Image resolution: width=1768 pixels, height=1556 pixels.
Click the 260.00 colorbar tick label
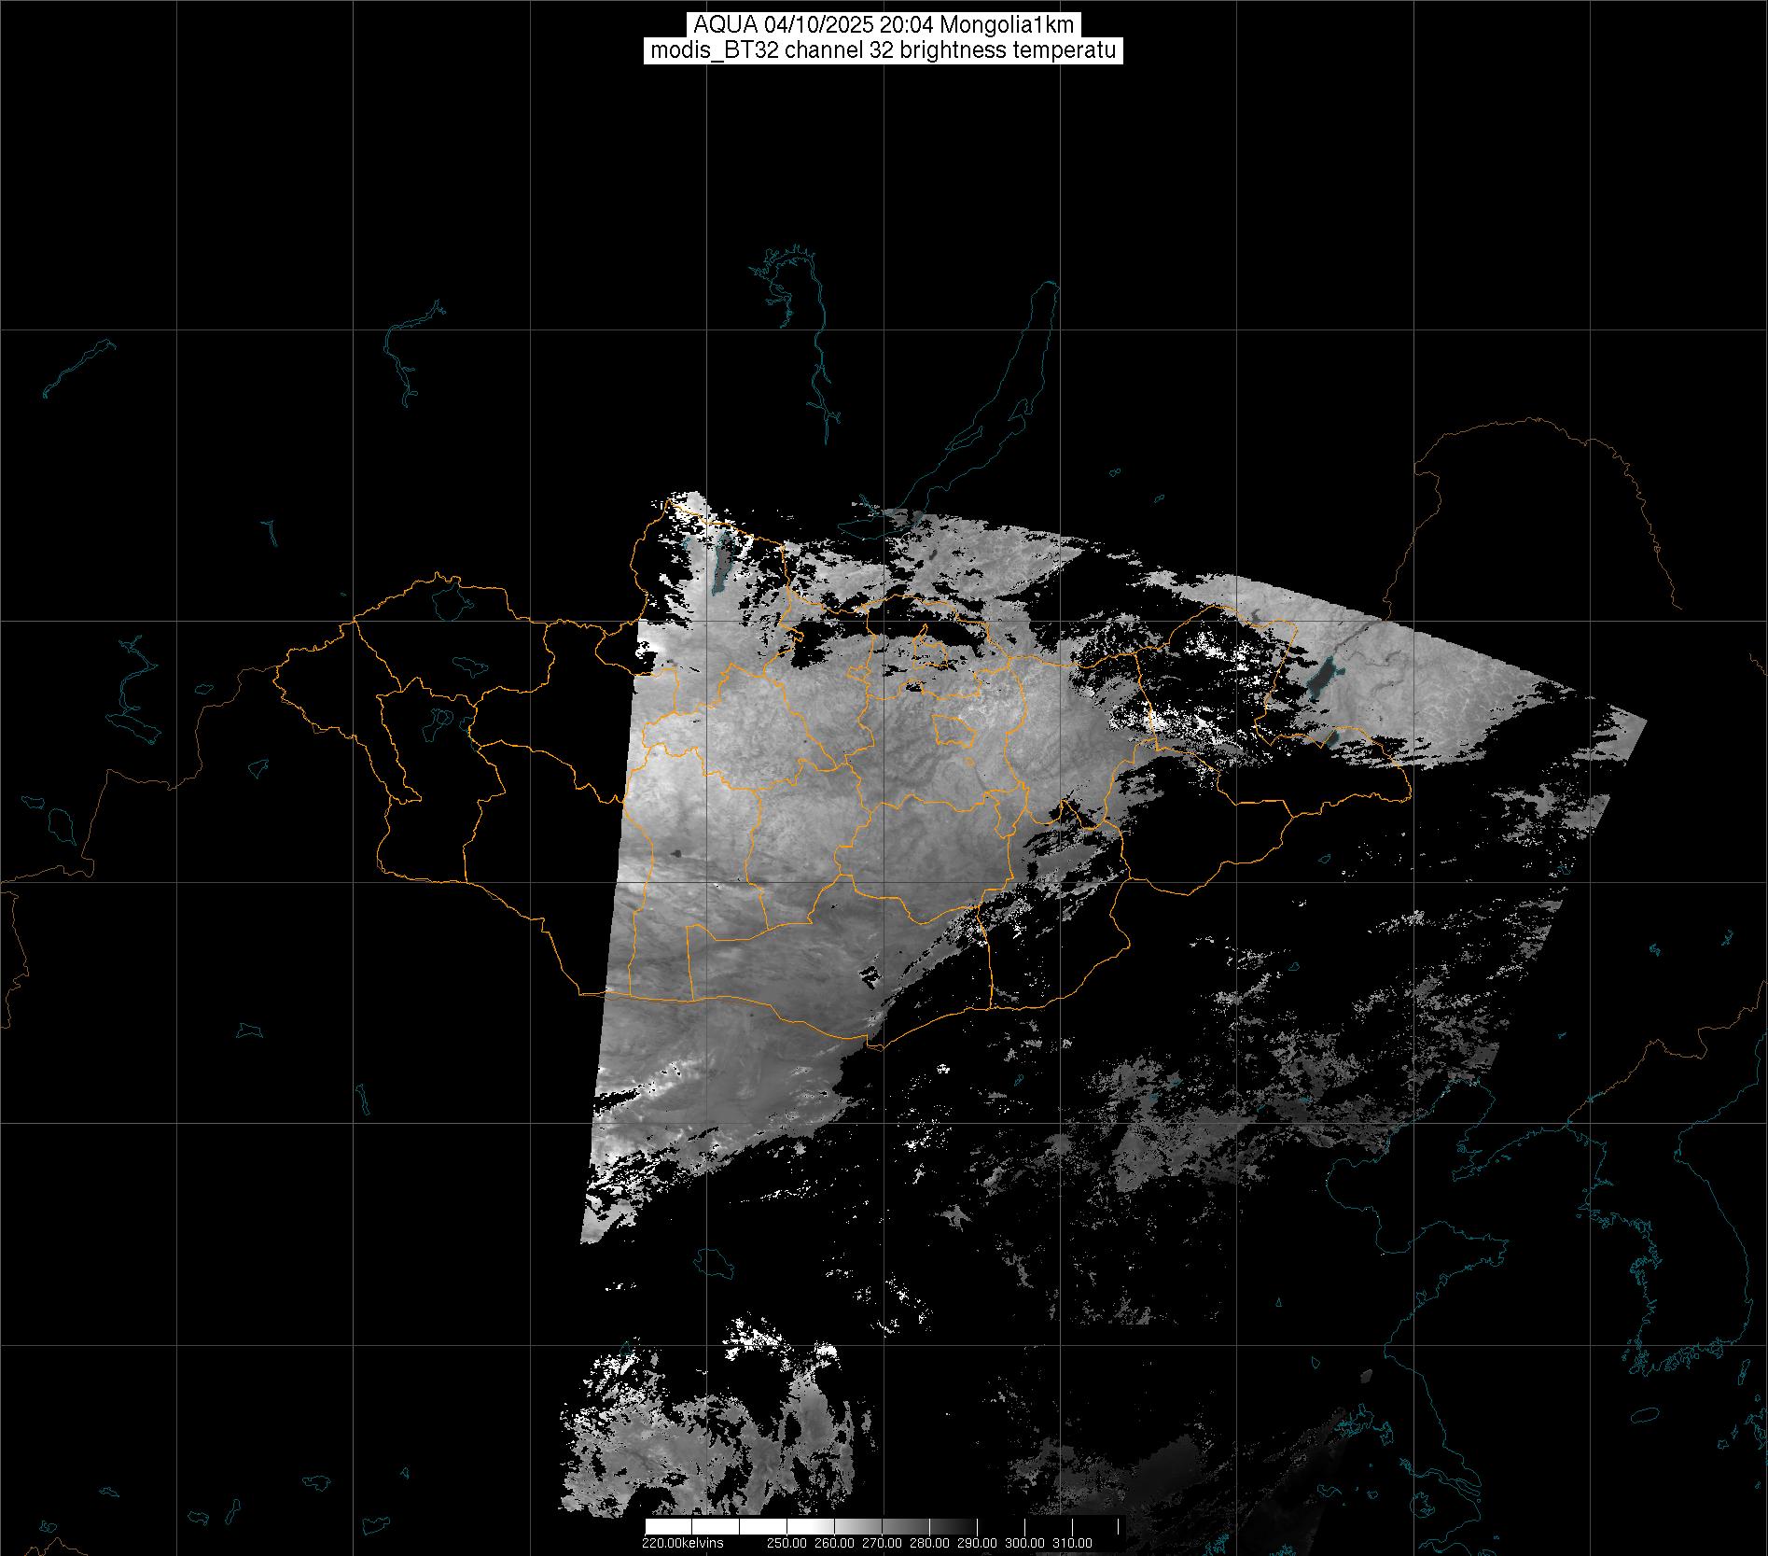tap(834, 1543)
